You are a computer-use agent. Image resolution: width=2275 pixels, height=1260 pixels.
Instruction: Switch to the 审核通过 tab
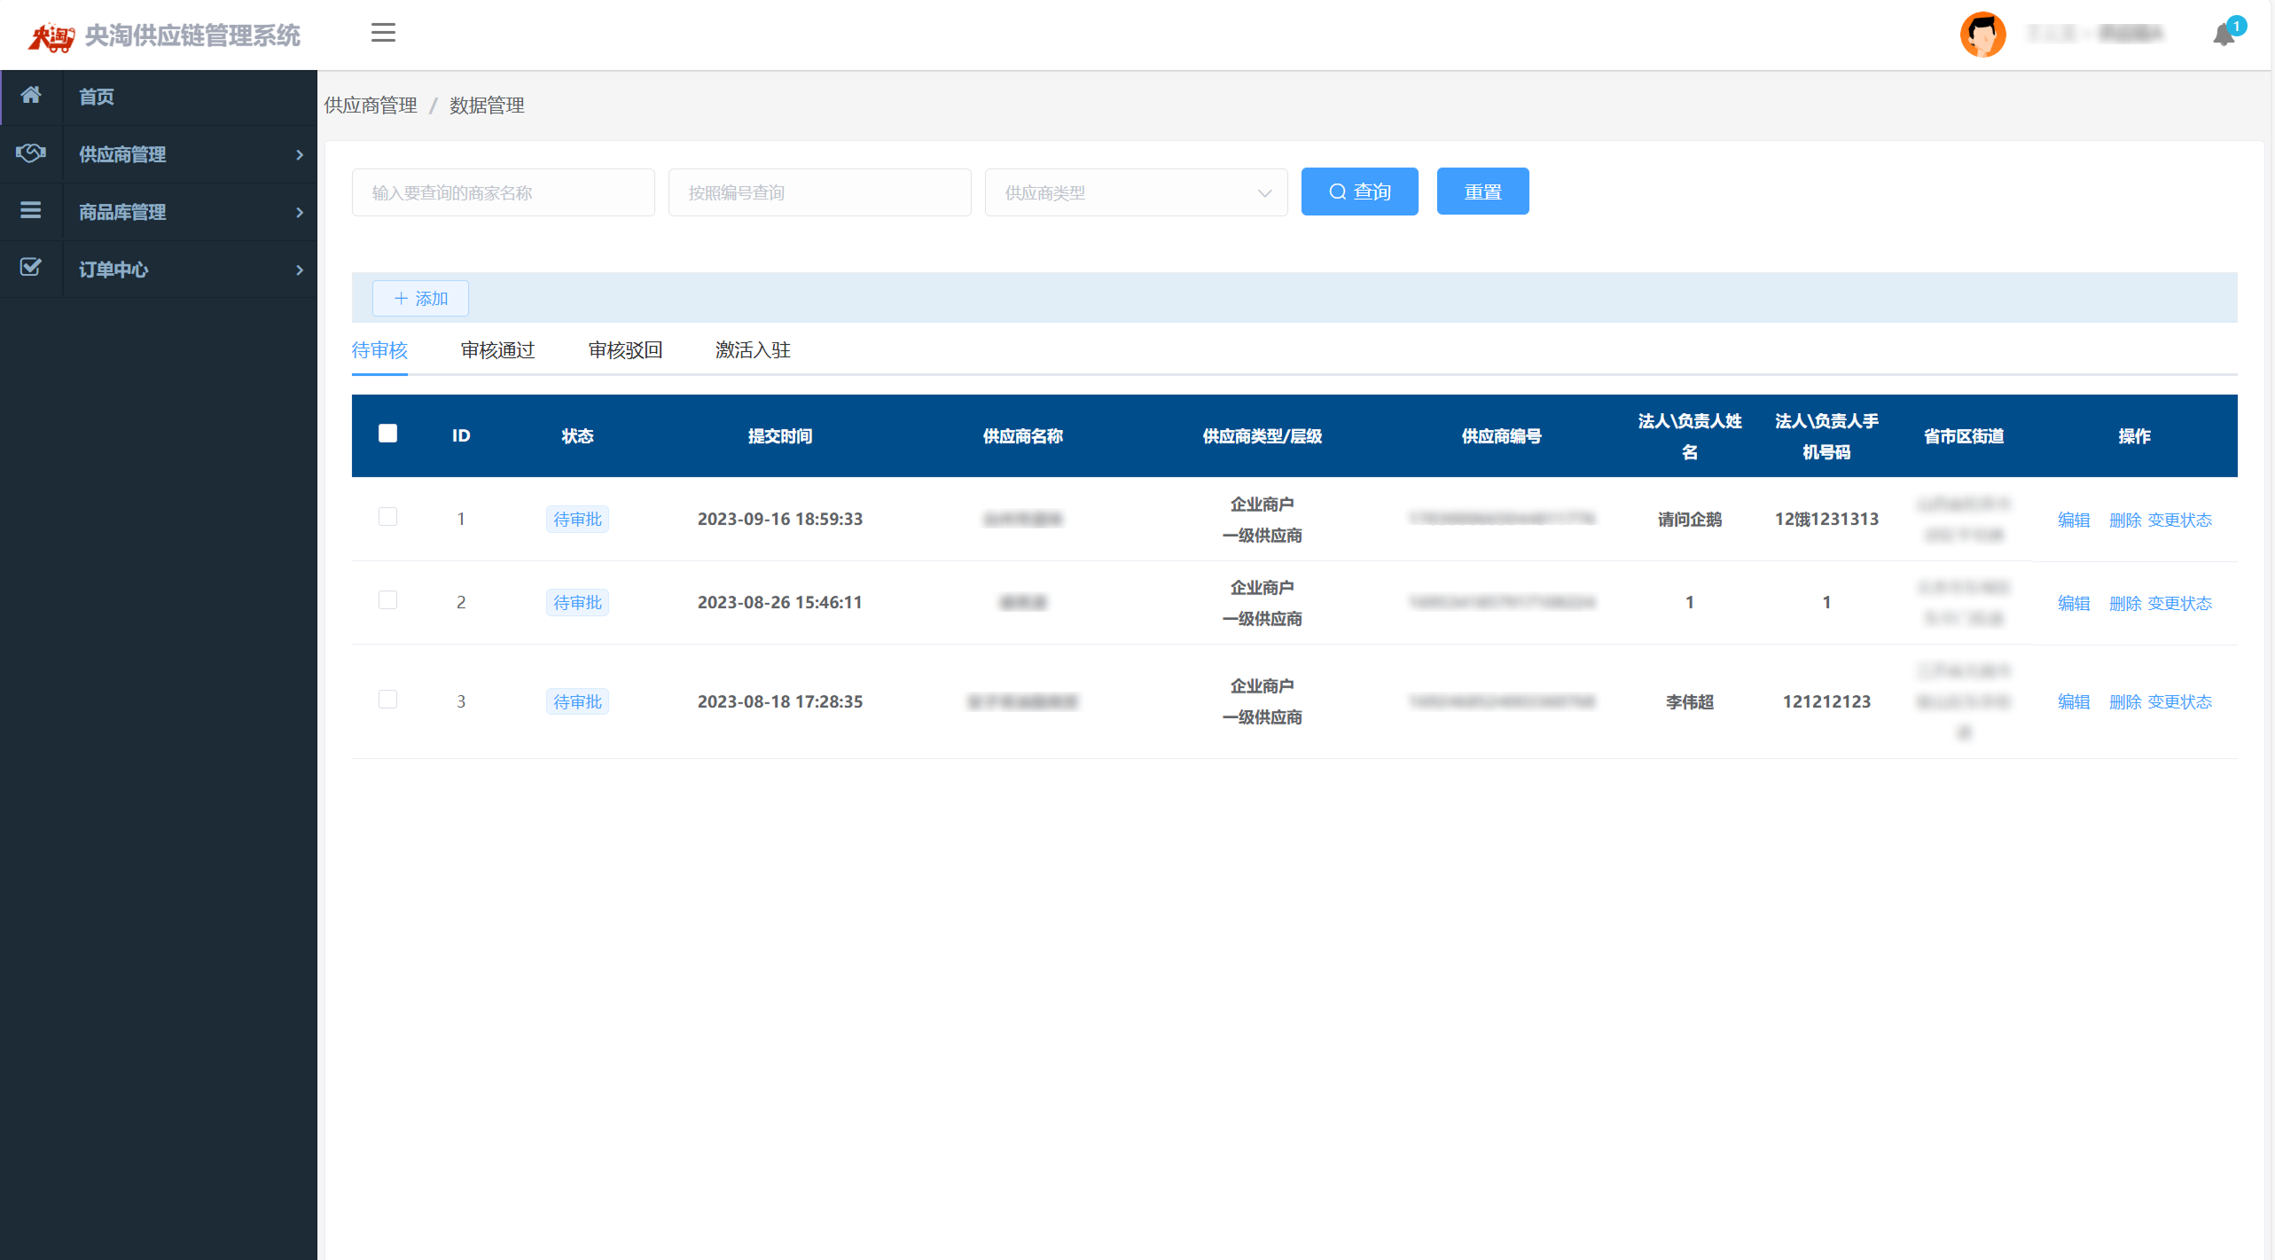497,350
